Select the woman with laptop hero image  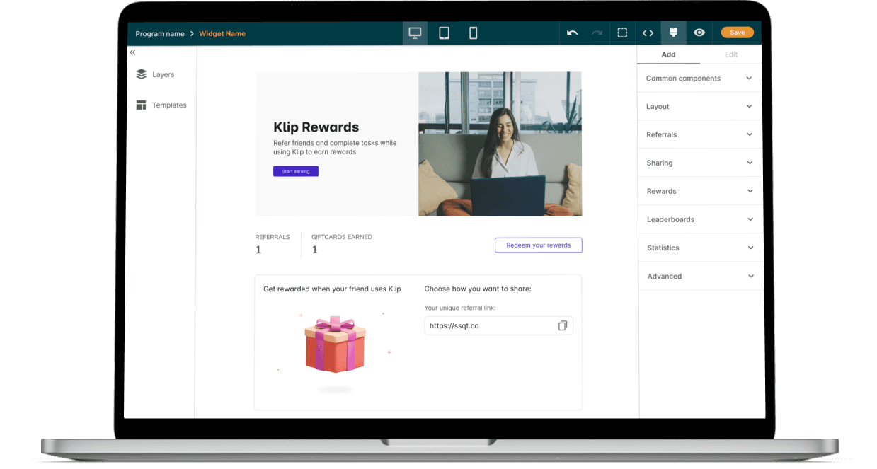(500, 144)
